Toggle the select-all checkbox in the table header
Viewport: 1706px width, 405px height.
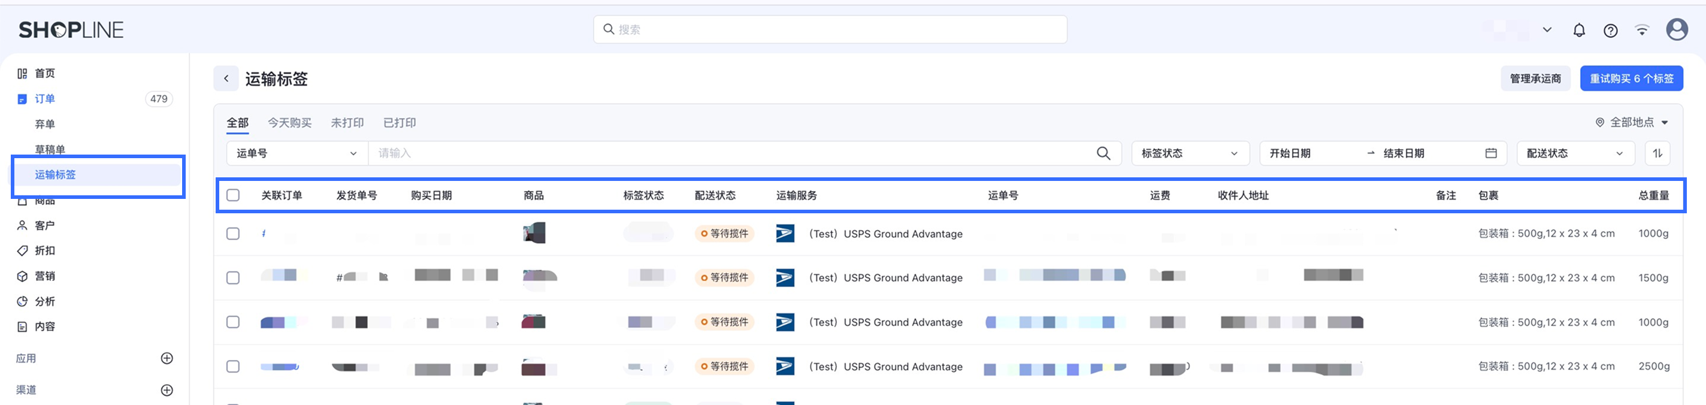233,195
